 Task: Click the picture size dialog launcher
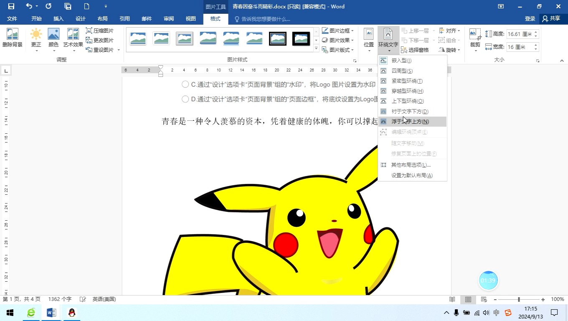click(x=539, y=61)
